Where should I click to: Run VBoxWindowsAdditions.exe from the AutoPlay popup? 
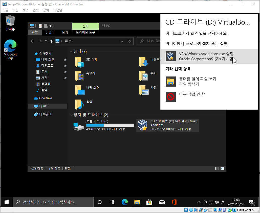coord(209,56)
